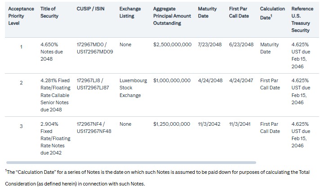320x190 pixels.
Task: Select the "Title of Security" column header
Action: click(x=49, y=12)
